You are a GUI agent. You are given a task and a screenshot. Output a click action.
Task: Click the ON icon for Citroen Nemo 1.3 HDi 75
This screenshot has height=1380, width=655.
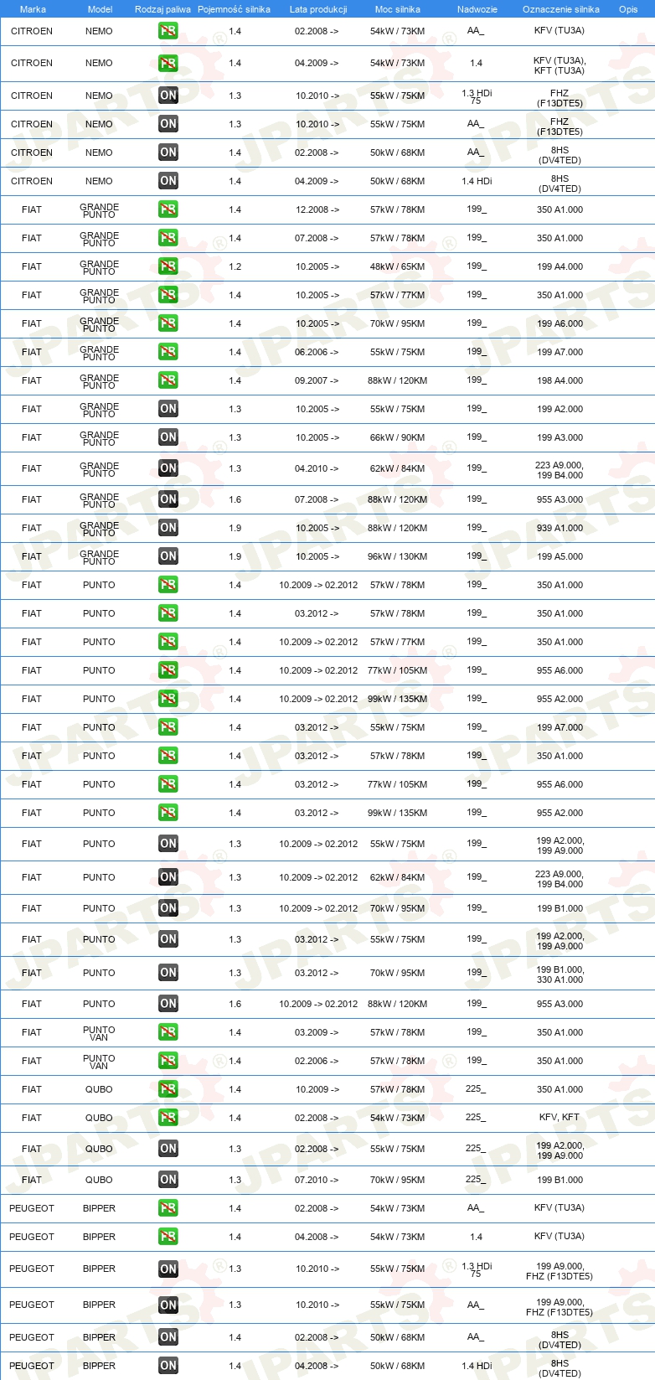(x=168, y=96)
